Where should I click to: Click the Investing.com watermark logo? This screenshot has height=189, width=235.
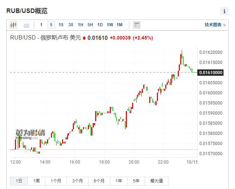pyautogui.click(x=30, y=134)
